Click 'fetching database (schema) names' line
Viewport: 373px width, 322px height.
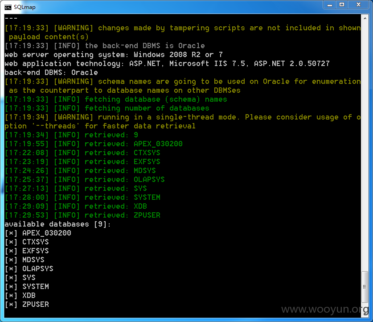click(x=116, y=99)
